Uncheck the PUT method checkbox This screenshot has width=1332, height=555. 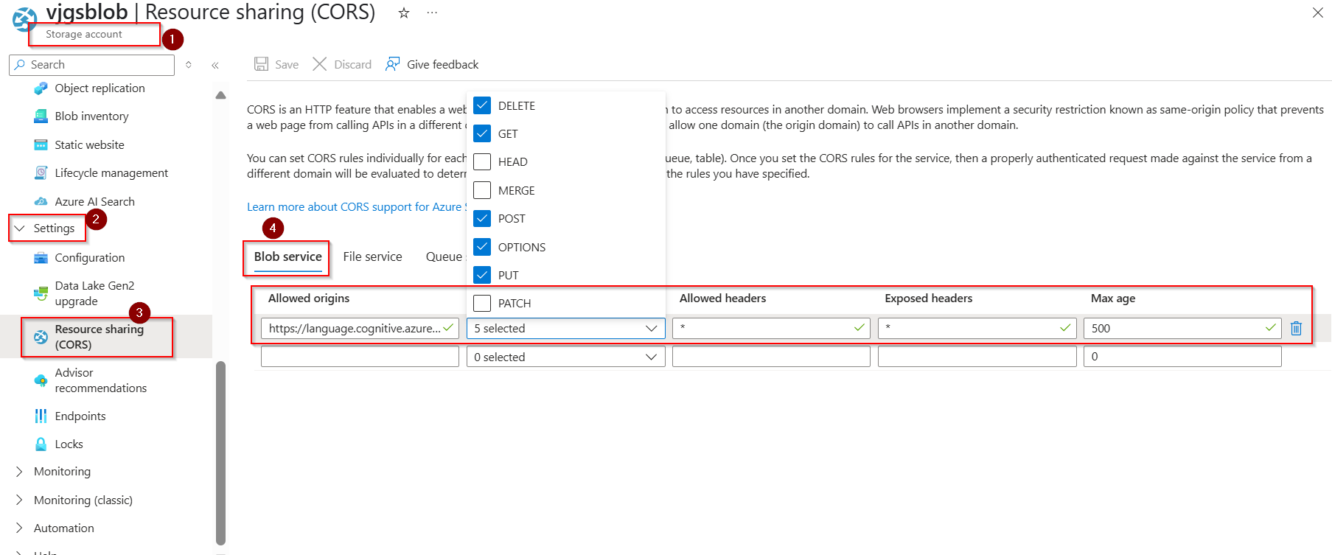pyautogui.click(x=482, y=275)
